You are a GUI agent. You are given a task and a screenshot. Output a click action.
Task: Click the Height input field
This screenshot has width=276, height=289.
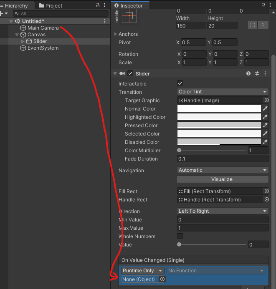(222, 25)
